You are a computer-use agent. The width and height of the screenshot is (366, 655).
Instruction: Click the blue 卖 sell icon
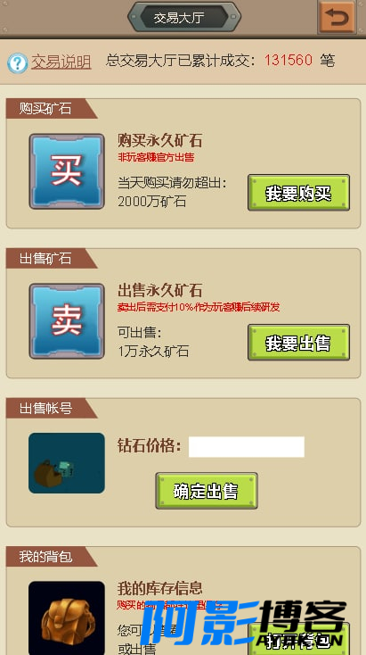[67, 321]
